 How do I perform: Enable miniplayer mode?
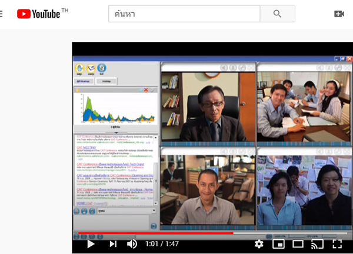coord(278,243)
